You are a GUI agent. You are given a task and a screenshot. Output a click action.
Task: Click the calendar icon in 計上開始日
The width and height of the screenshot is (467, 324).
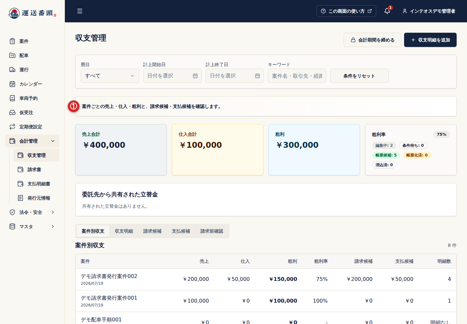(x=195, y=76)
